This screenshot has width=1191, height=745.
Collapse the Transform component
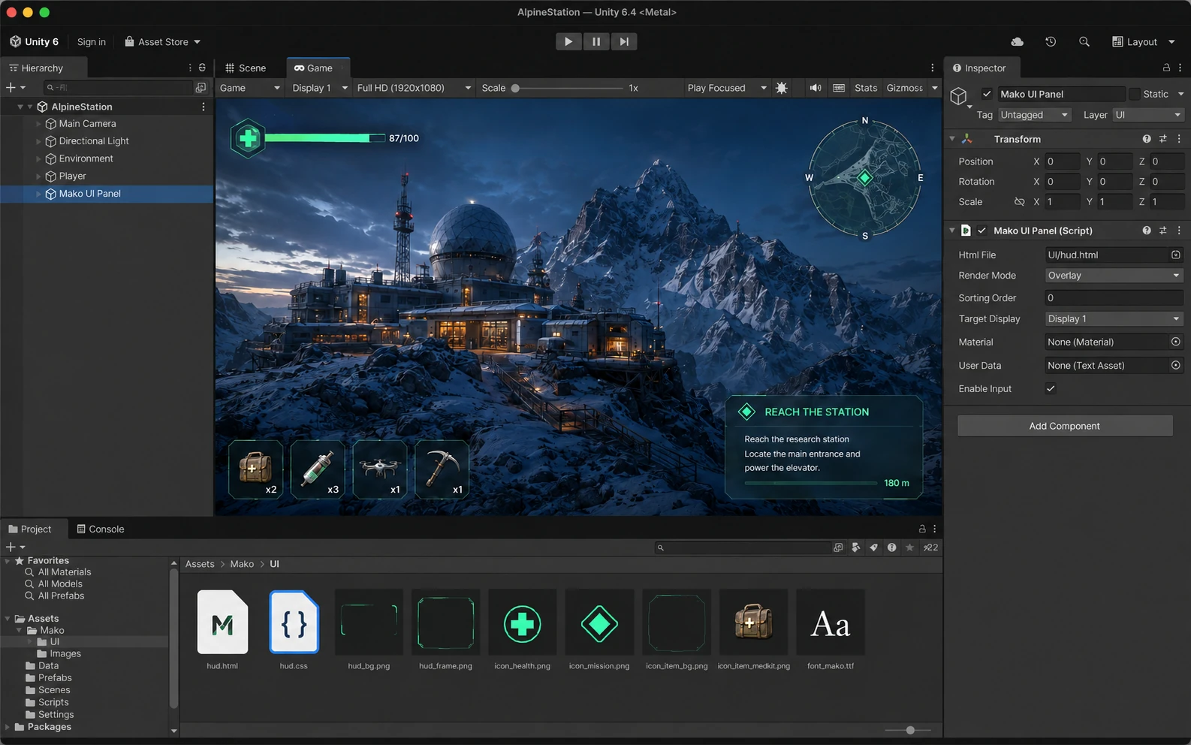pos(952,139)
